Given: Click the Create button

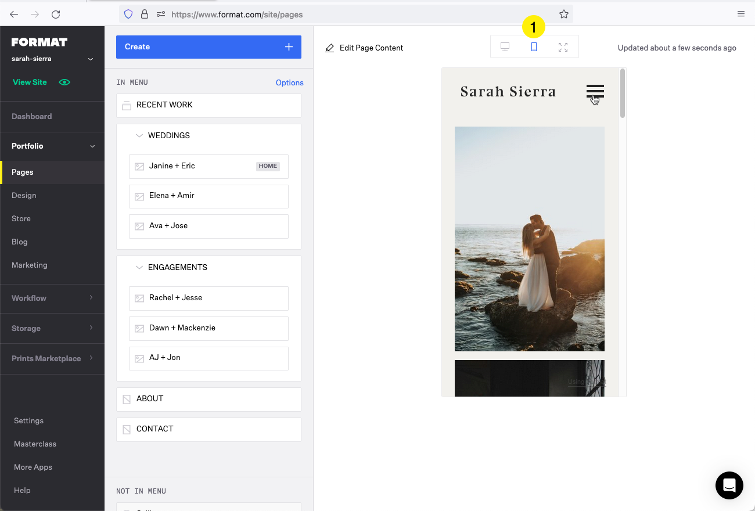Looking at the screenshot, I should 208,46.
